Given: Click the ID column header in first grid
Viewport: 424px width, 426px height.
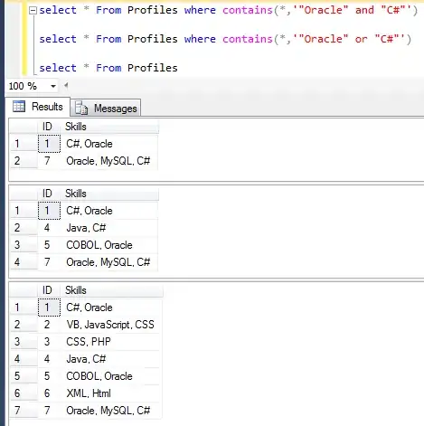Looking at the screenshot, I should click(47, 127).
